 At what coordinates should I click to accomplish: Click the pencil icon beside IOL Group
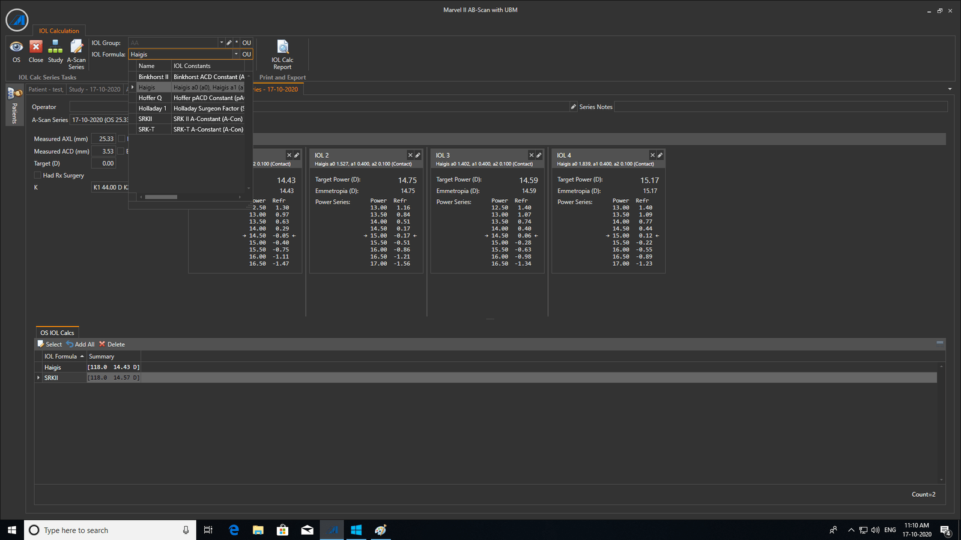tap(229, 43)
